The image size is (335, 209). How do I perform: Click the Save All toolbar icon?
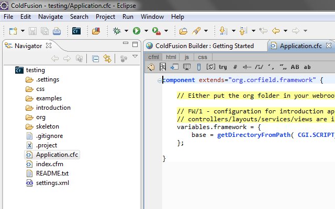point(44,31)
